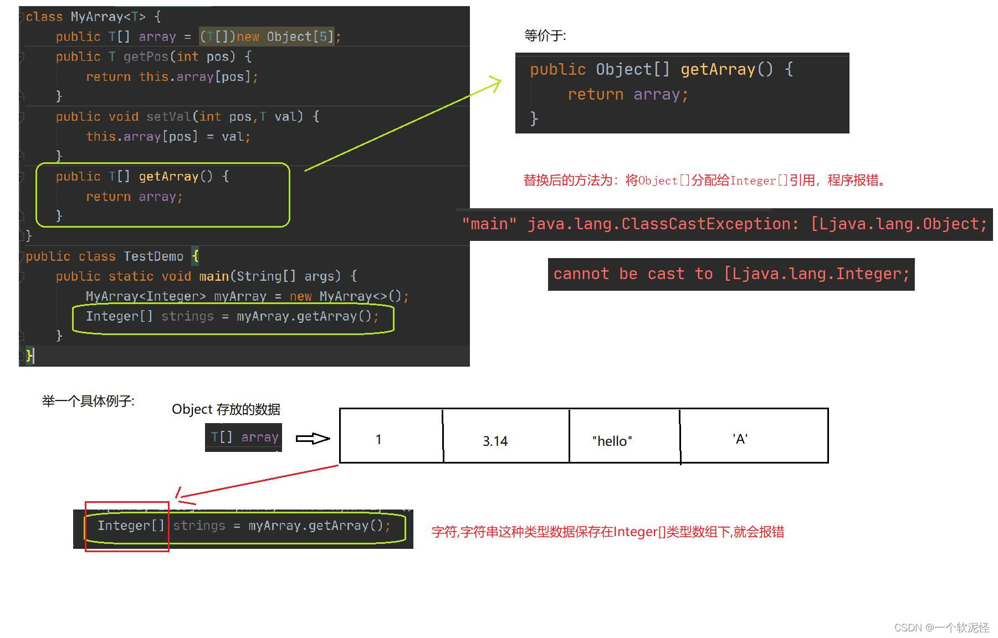Viewport: 998px width, 638px height.
Task: Click the array cell containing '3.14'
Action: coord(506,436)
